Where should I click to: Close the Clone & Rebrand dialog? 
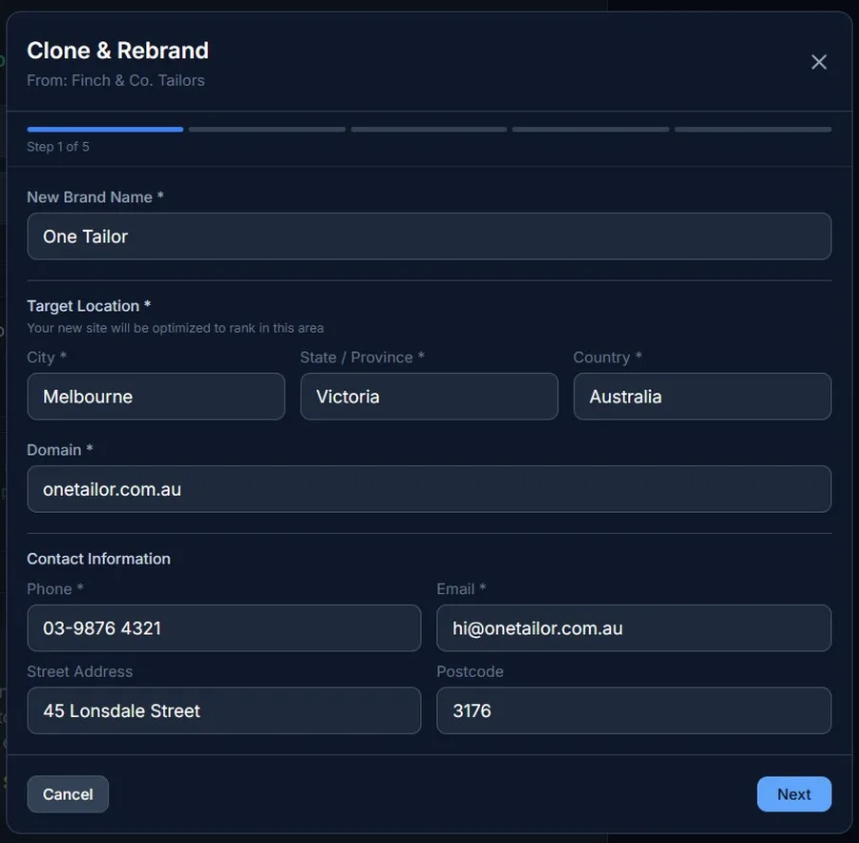(818, 62)
